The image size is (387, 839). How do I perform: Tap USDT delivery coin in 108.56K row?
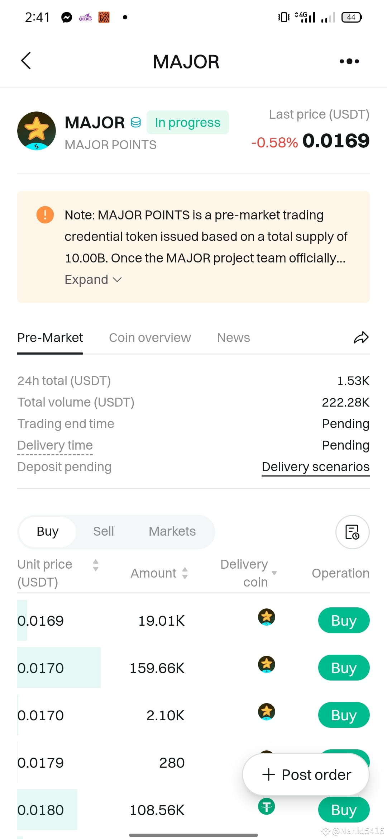[267, 806]
